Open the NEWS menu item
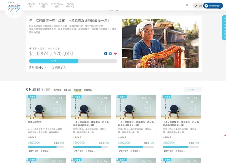This screenshot has width=226, height=163. [x=70, y=5]
